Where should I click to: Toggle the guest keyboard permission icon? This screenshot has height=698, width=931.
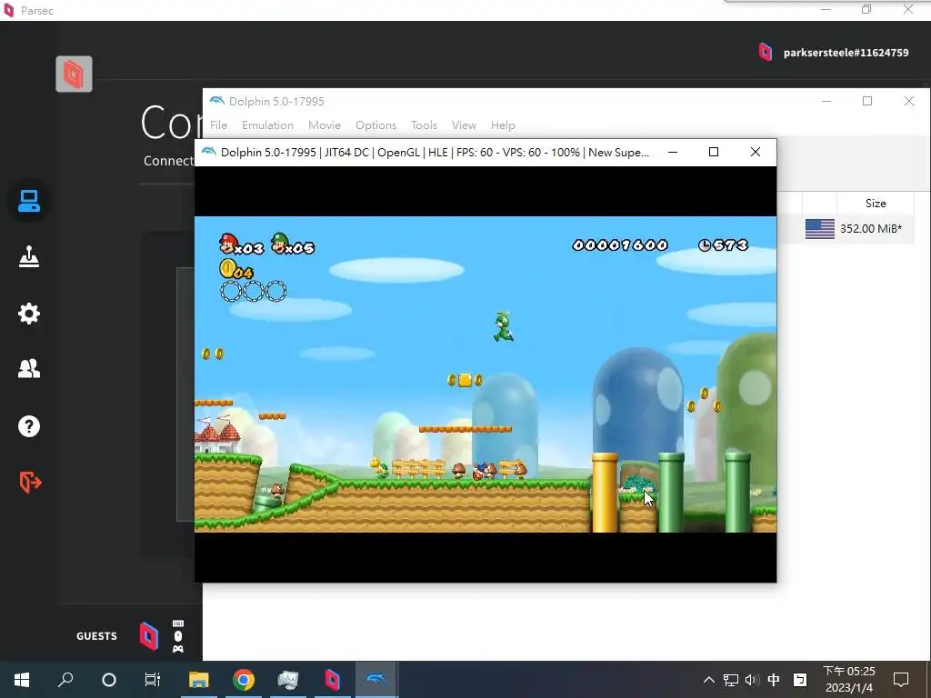pos(178,623)
